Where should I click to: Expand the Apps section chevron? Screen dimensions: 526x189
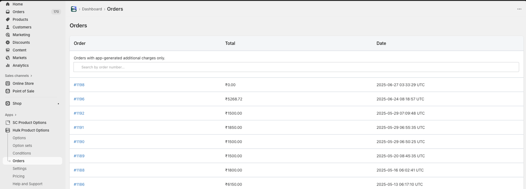[x=15, y=115]
